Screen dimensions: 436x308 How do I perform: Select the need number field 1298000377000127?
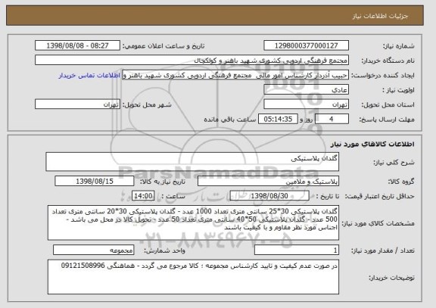306,45
